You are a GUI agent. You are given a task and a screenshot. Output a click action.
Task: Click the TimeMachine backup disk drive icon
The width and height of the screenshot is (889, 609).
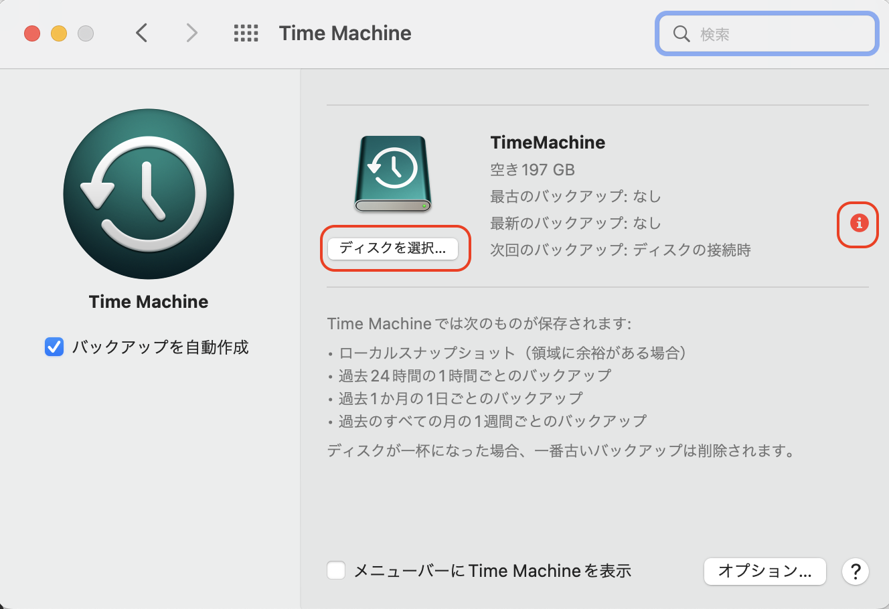(393, 174)
